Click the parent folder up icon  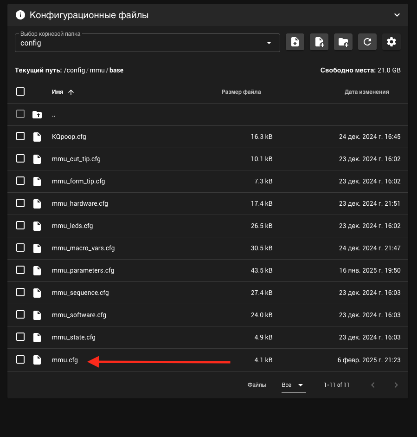point(37,115)
